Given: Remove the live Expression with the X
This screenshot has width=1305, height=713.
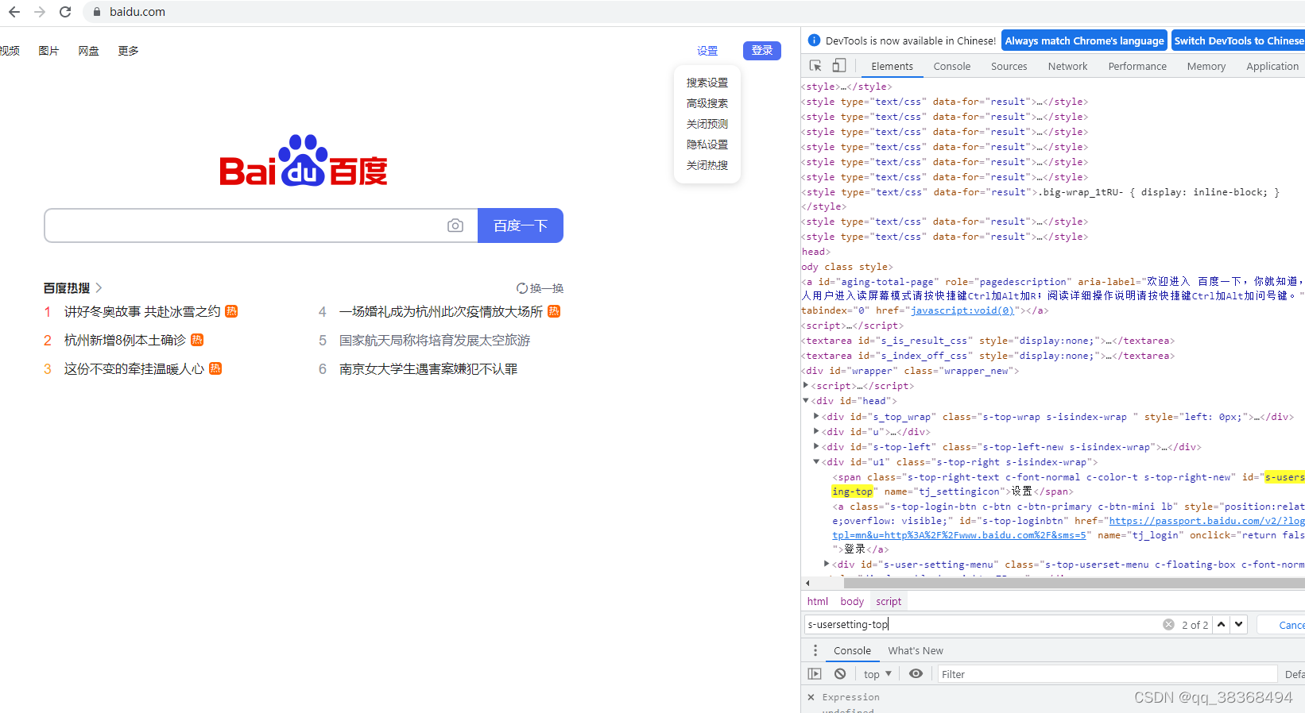Looking at the screenshot, I should (811, 697).
